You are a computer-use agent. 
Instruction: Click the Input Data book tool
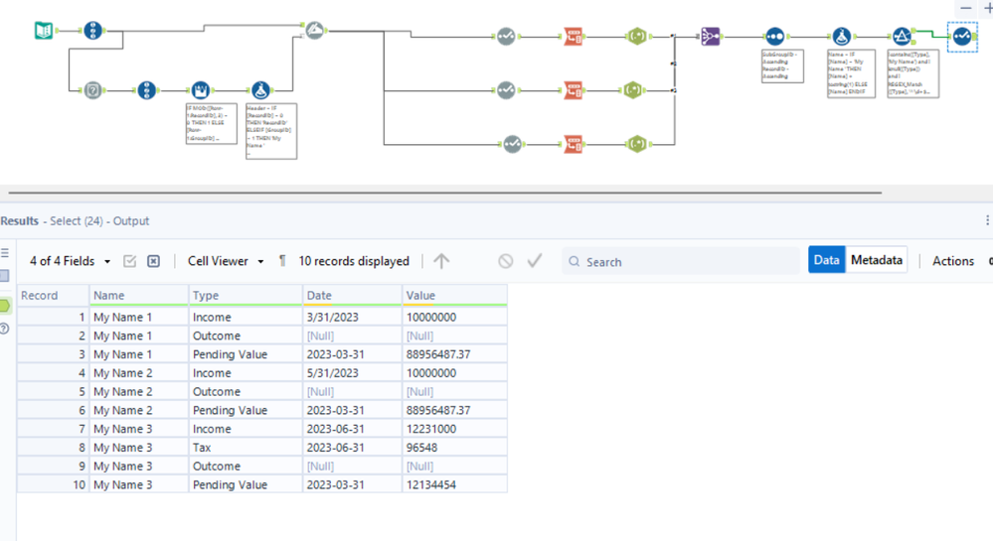coord(44,31)
